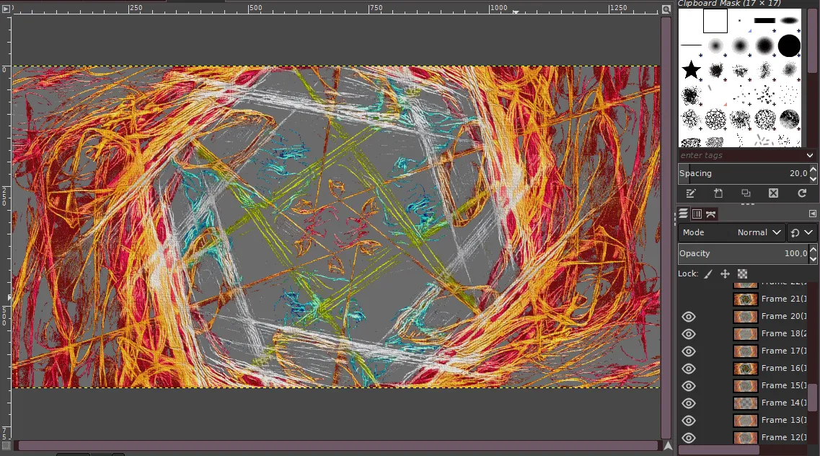Expand the blend mode group dropdown arrow
Image resolution: width=820 pixels, height=456 pixels.
tap(808, 233)
